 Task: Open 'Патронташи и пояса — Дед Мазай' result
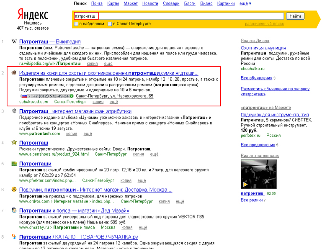(x=74, y=210)
